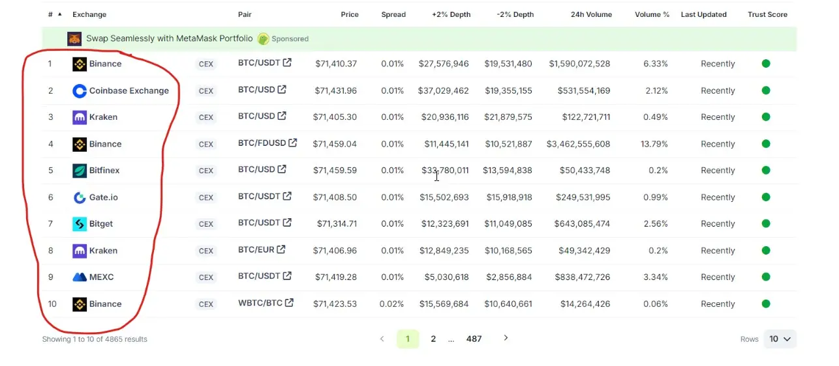Jump to page 487
The width and height of the screenshot is (839, 366).
click(474, 339)
